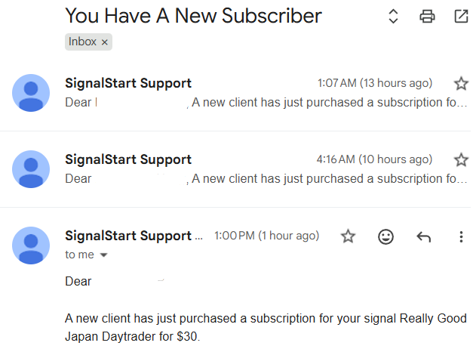This screenshot has height=352, width=473.
Task: Open the three-dot More options menu
Action: (461, 237)
